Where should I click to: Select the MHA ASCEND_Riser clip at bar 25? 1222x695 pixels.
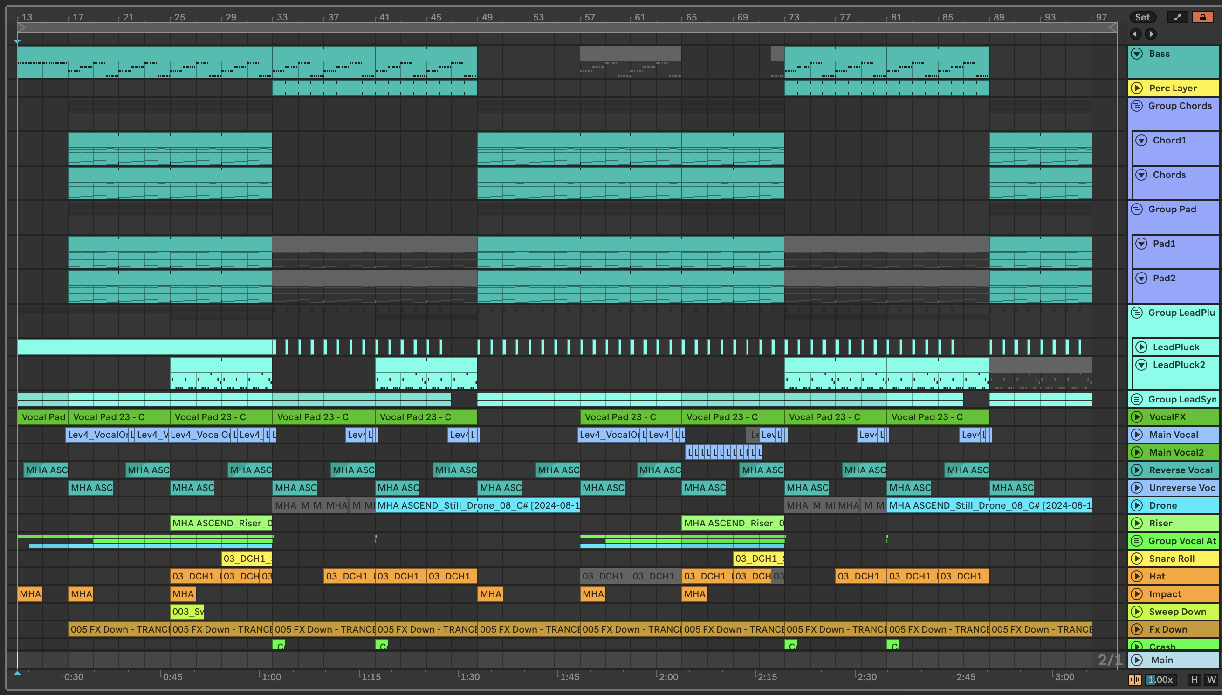(x=221, y=523)
